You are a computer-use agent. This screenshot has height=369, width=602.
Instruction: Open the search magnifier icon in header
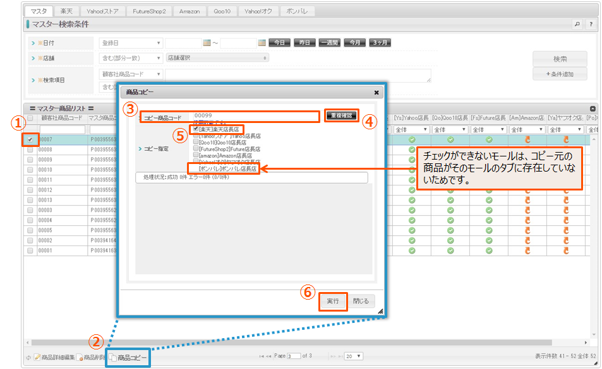point(577,24)
